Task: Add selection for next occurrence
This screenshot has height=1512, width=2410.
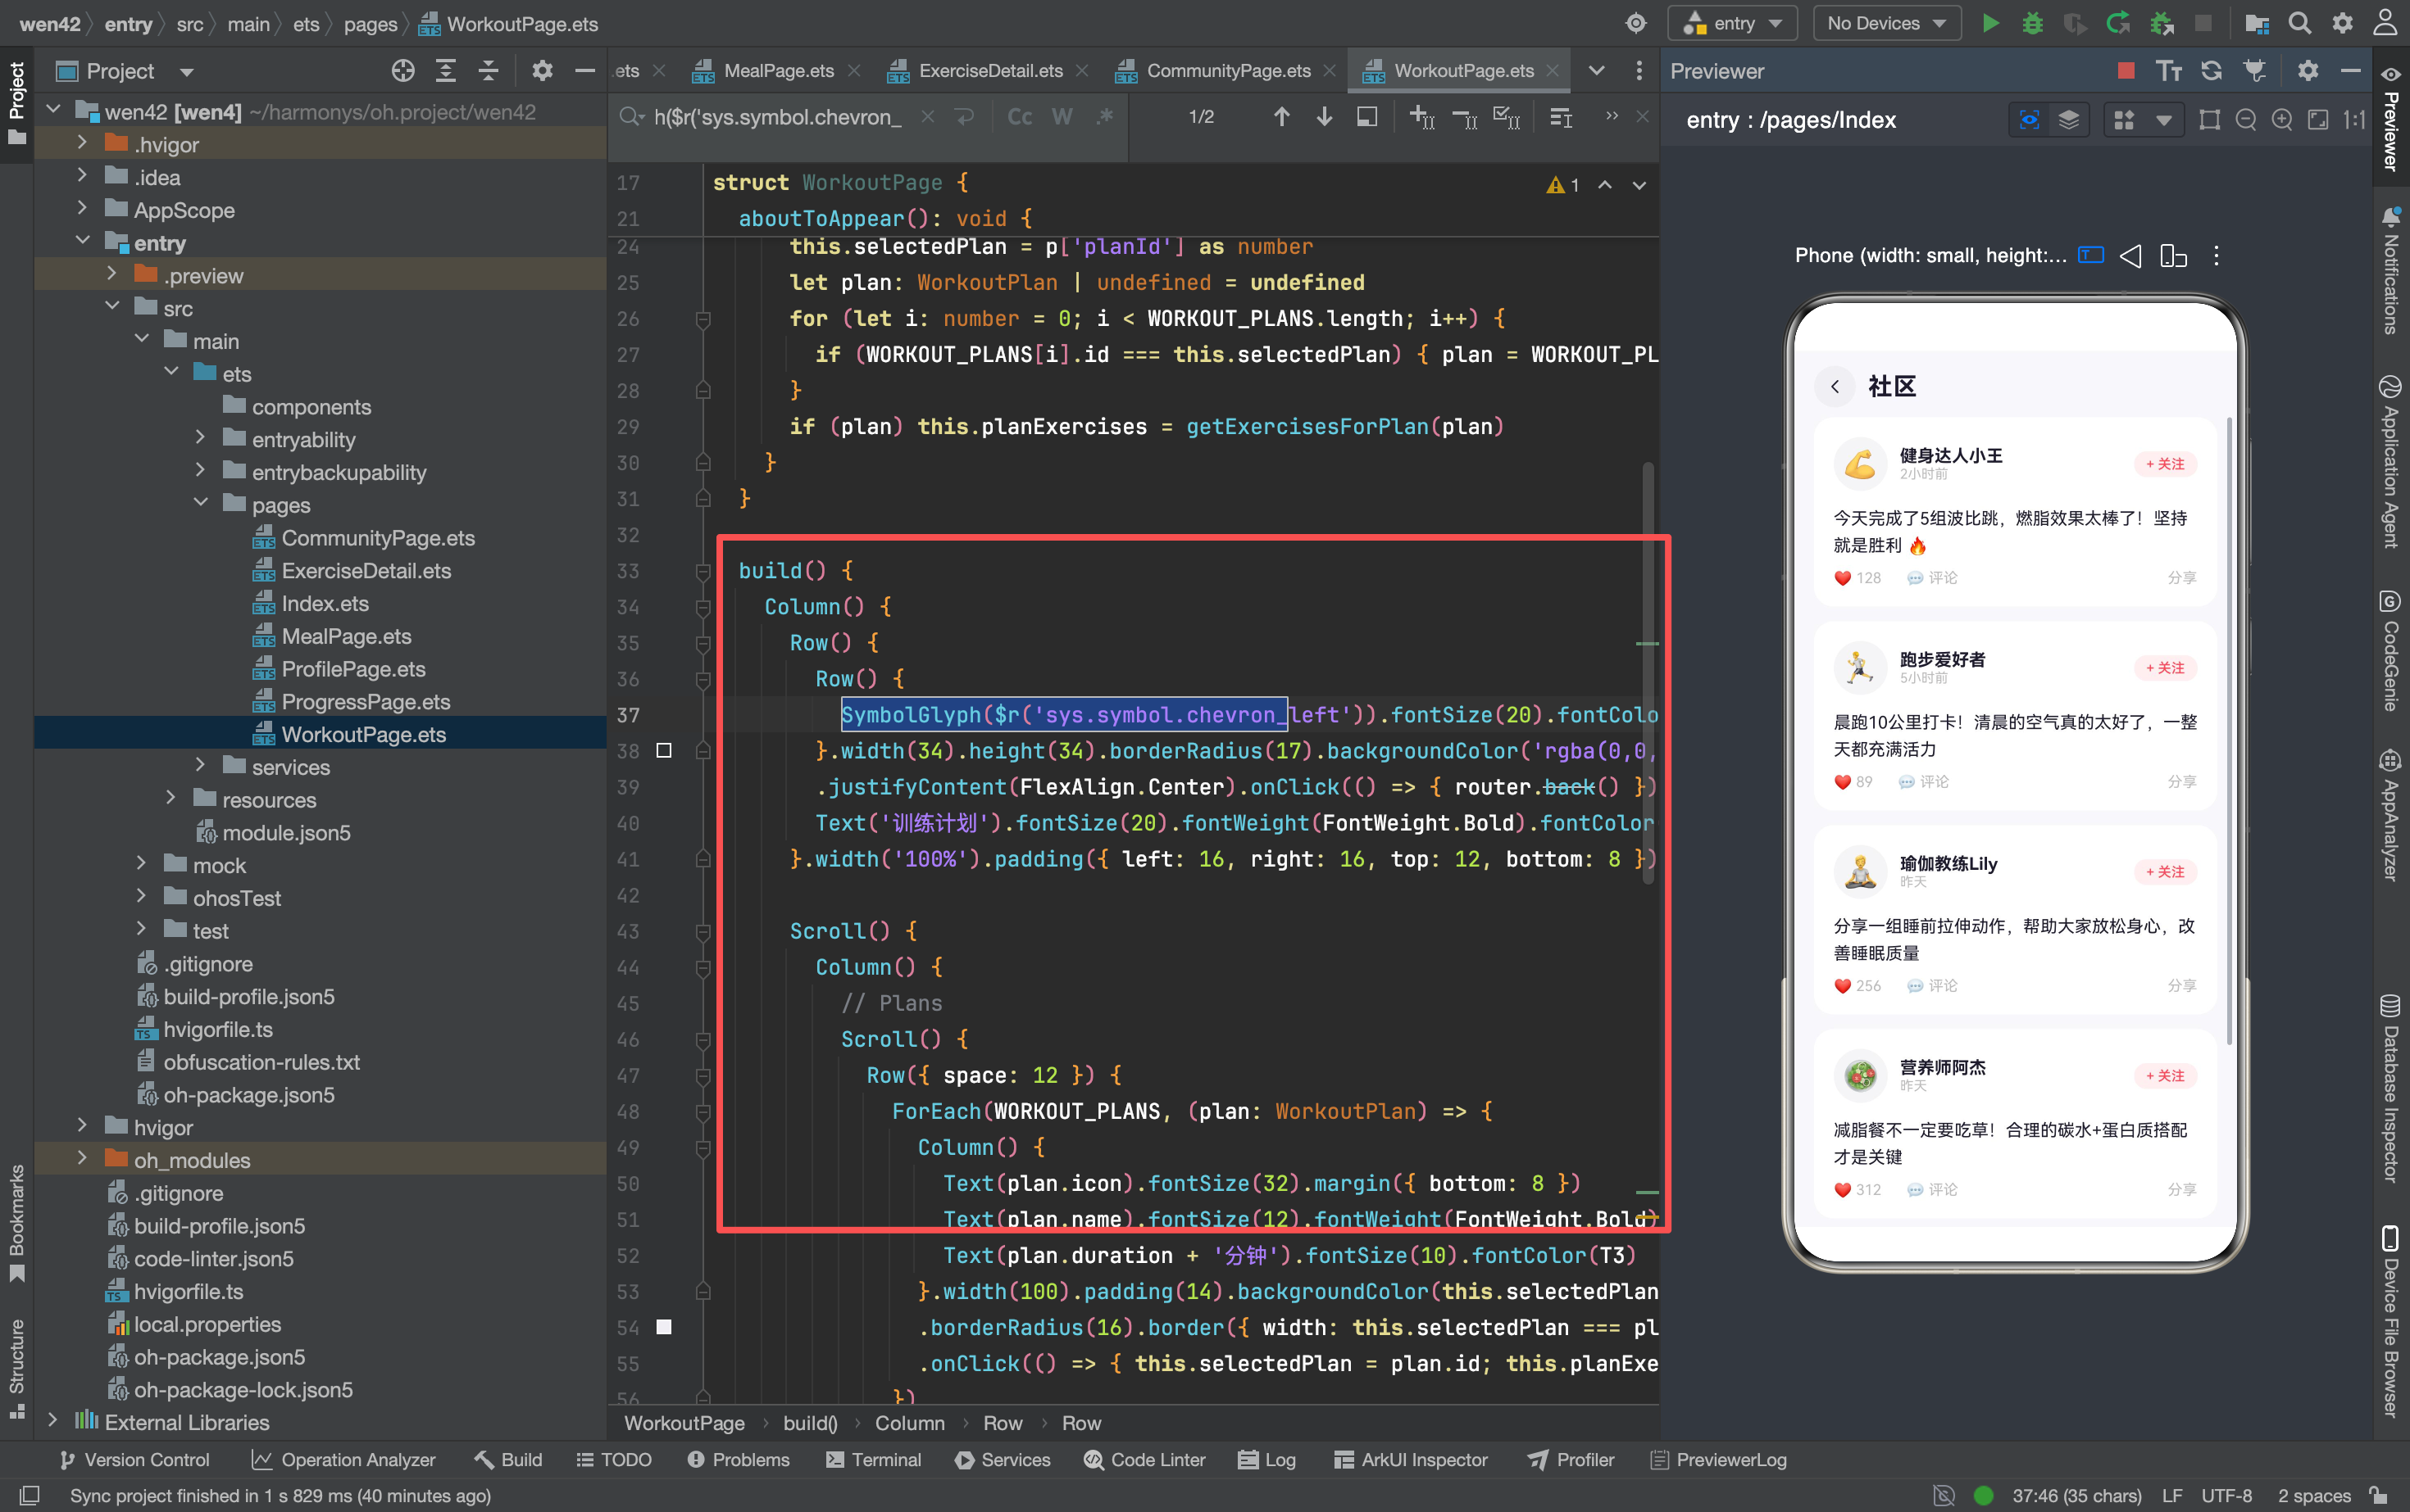Action: click(1422, 117)
